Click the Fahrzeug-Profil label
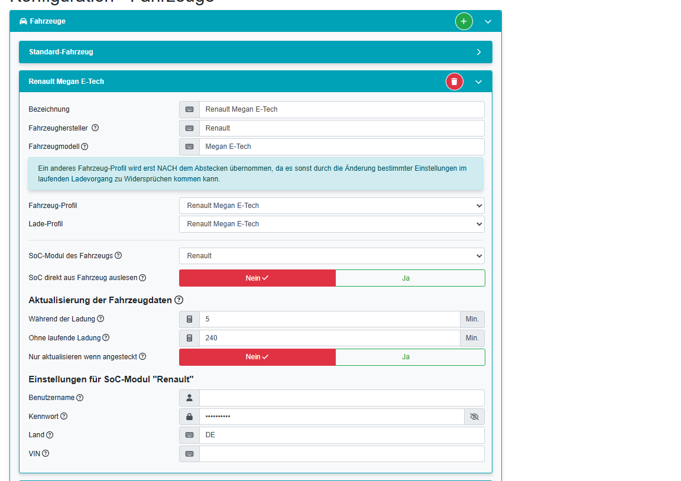The image size is (681, 481). [53, 206]
